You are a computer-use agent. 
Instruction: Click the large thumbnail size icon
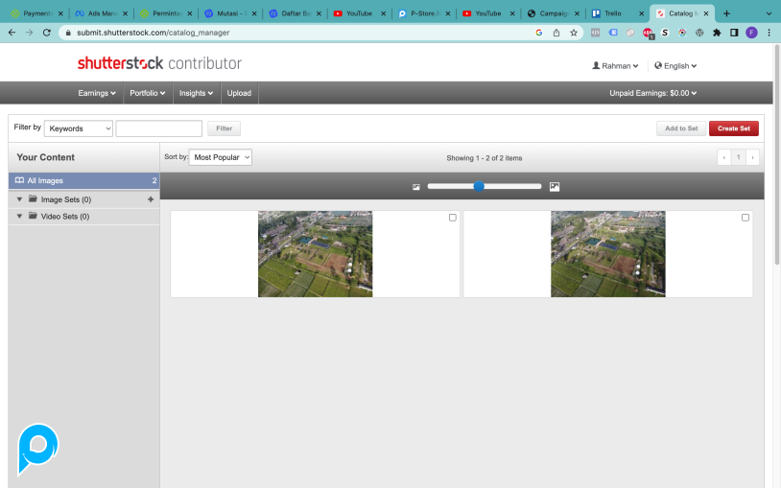coord(555,187)
